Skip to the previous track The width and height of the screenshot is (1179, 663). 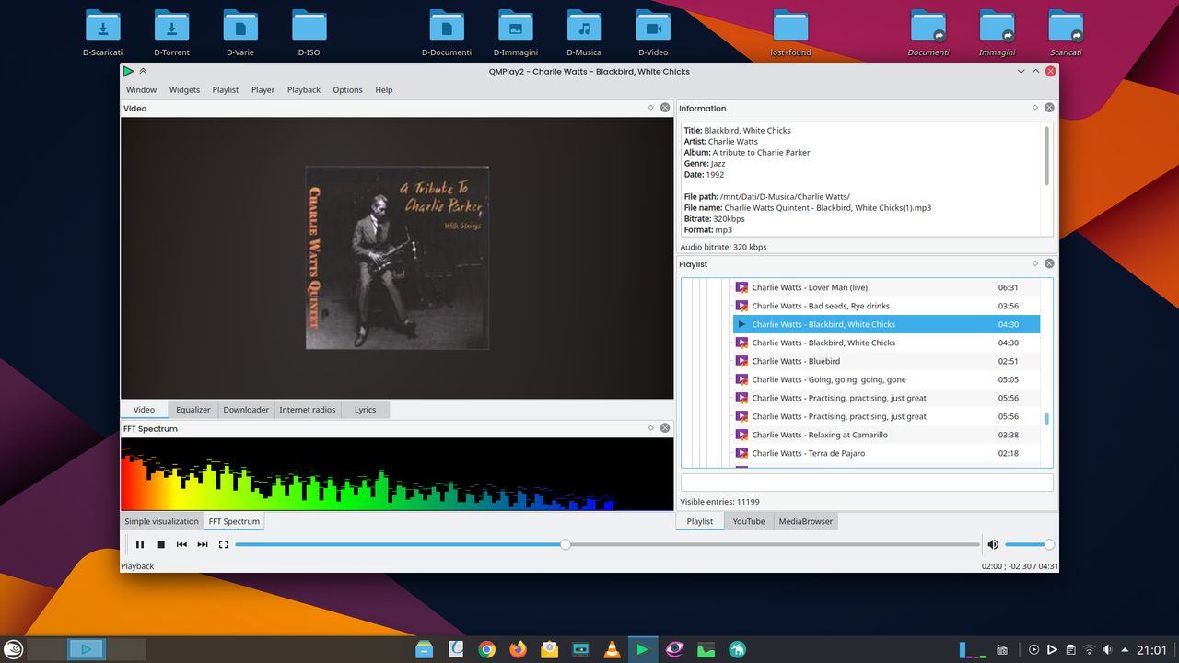point(181,544)
